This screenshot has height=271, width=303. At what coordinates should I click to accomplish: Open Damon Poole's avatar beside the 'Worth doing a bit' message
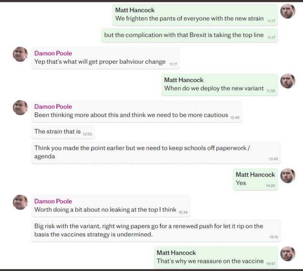tap(20, 203)
